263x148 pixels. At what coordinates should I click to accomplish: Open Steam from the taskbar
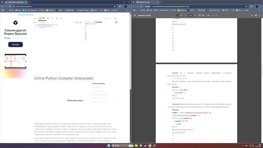pos(145,146)
